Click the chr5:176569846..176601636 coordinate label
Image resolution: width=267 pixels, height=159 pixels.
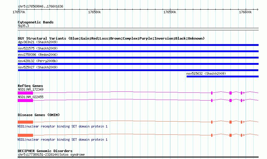click(40, 7)
